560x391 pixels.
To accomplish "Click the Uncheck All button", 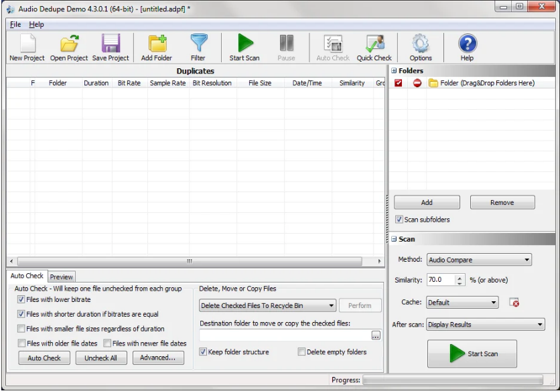I will 101,358.
